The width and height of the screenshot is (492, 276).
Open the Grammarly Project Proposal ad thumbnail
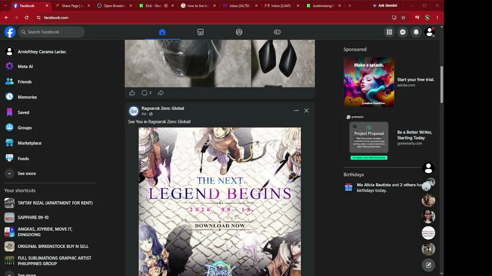point(369,138)
